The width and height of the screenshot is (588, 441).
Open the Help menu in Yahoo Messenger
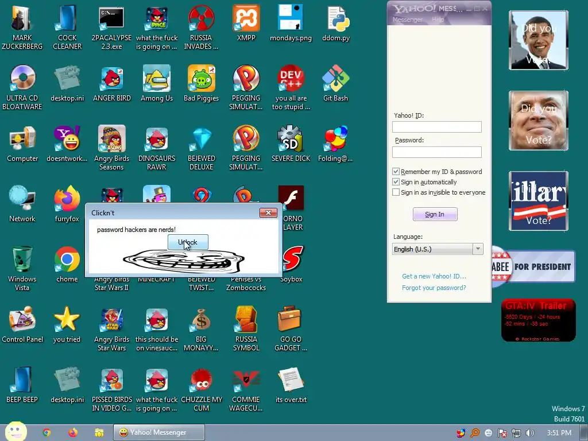(438, 20)
